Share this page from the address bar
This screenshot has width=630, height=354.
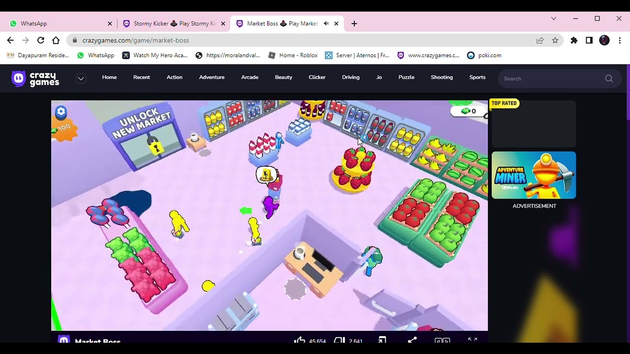pyautogui.click(x=540, y=40)
